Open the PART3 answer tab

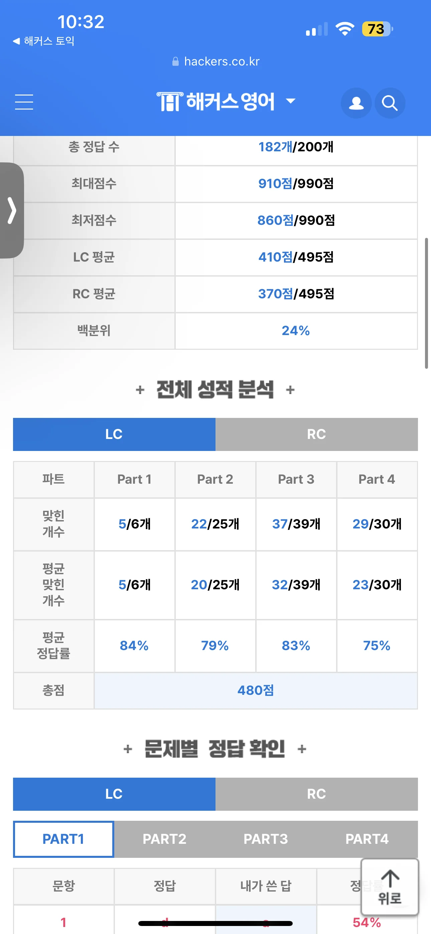click(266, 839)
